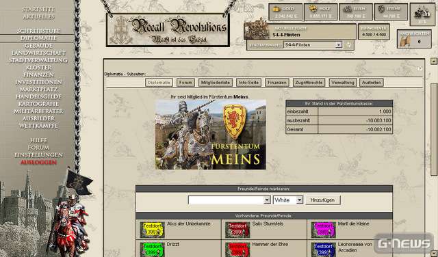Image resolution: width=438 pixels, height=257 pixels.
Task: Open the sidebar Forum link
Action: tap(38, 148)
